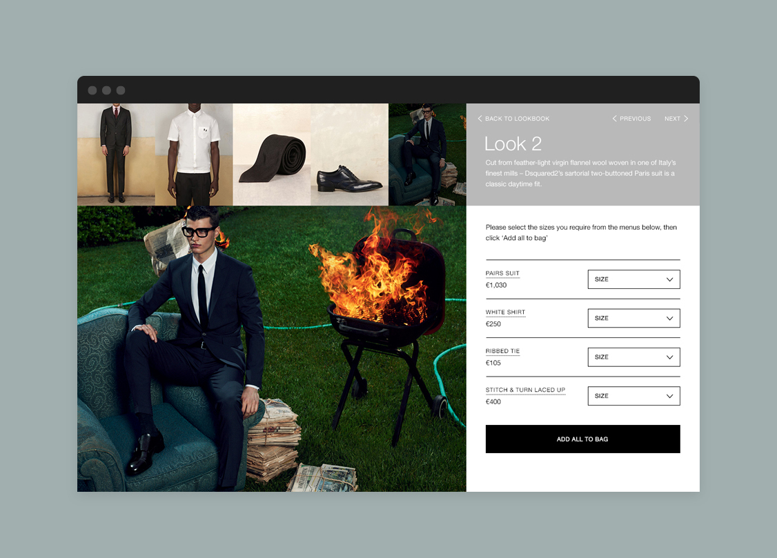
Task: Click the Next right chevron icon
Action: 686,119
